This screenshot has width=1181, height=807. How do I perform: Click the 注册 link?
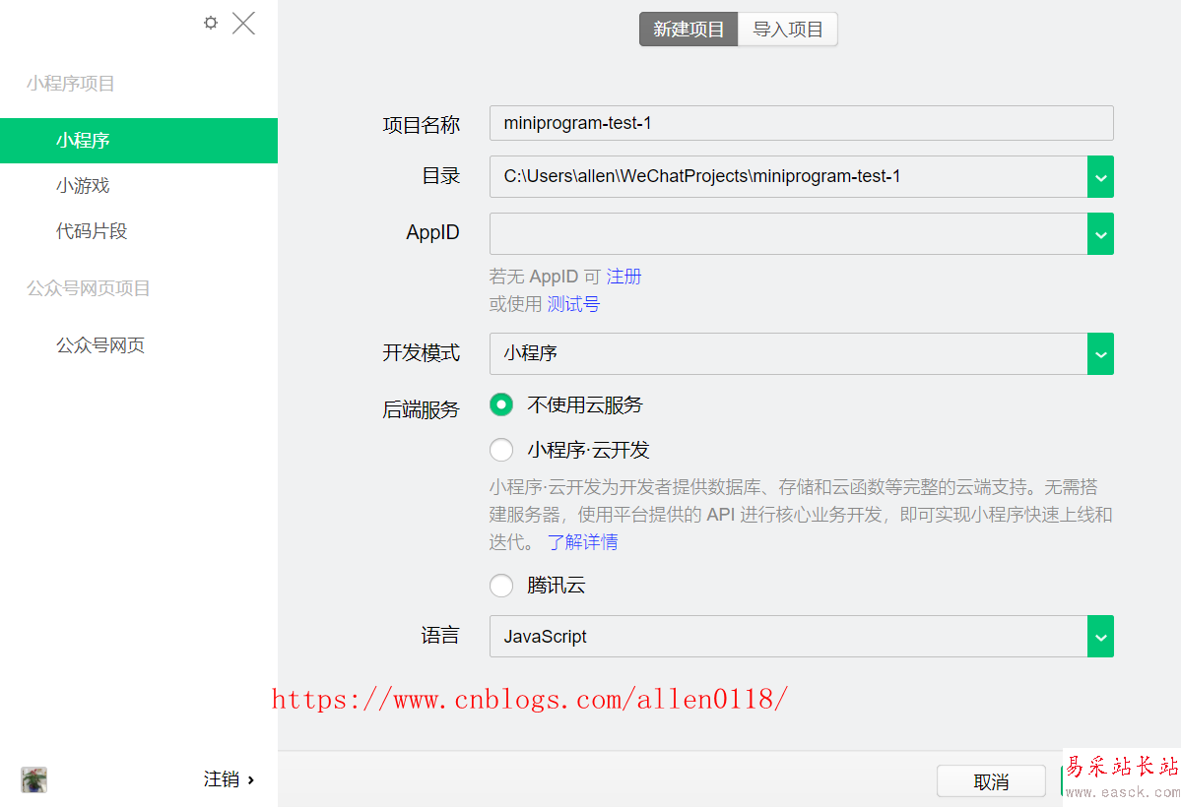click(623, 277)
